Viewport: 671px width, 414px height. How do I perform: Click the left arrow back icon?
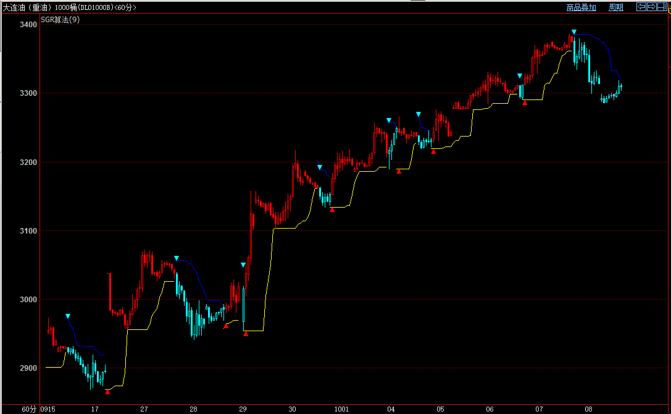[641, 7]
